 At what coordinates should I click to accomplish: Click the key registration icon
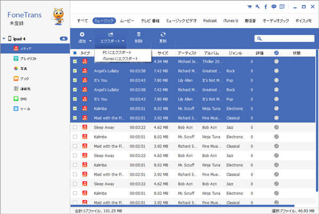click(257, 7)
